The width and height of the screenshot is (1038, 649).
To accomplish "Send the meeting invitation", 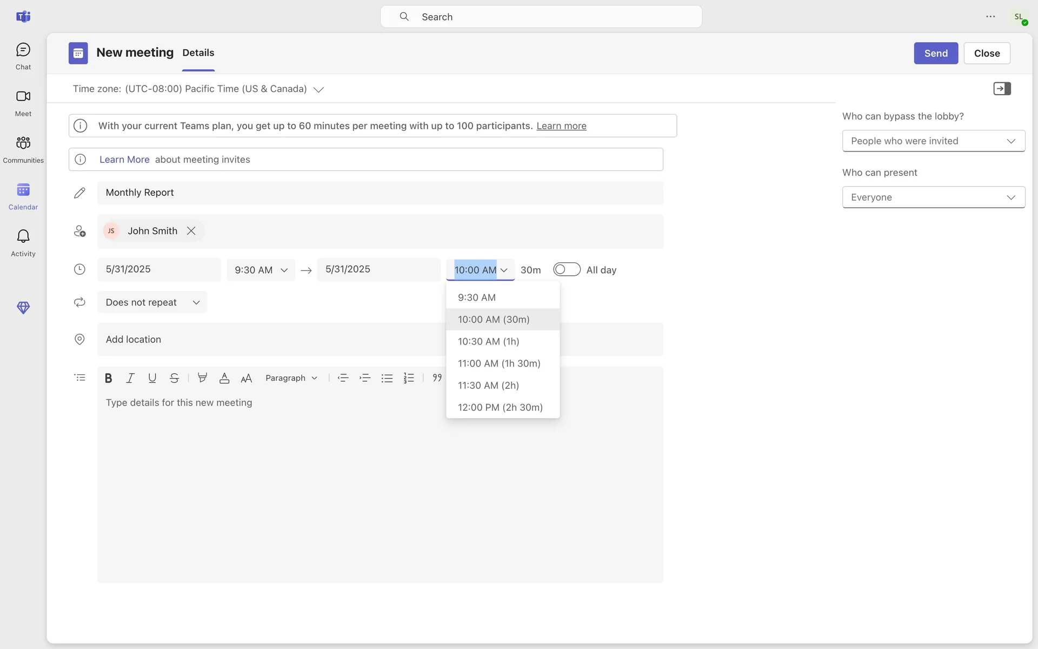I will tap(935, 53).
